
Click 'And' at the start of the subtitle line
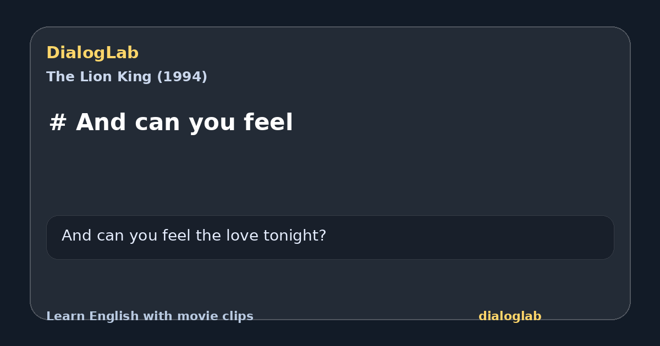point(77,236)
